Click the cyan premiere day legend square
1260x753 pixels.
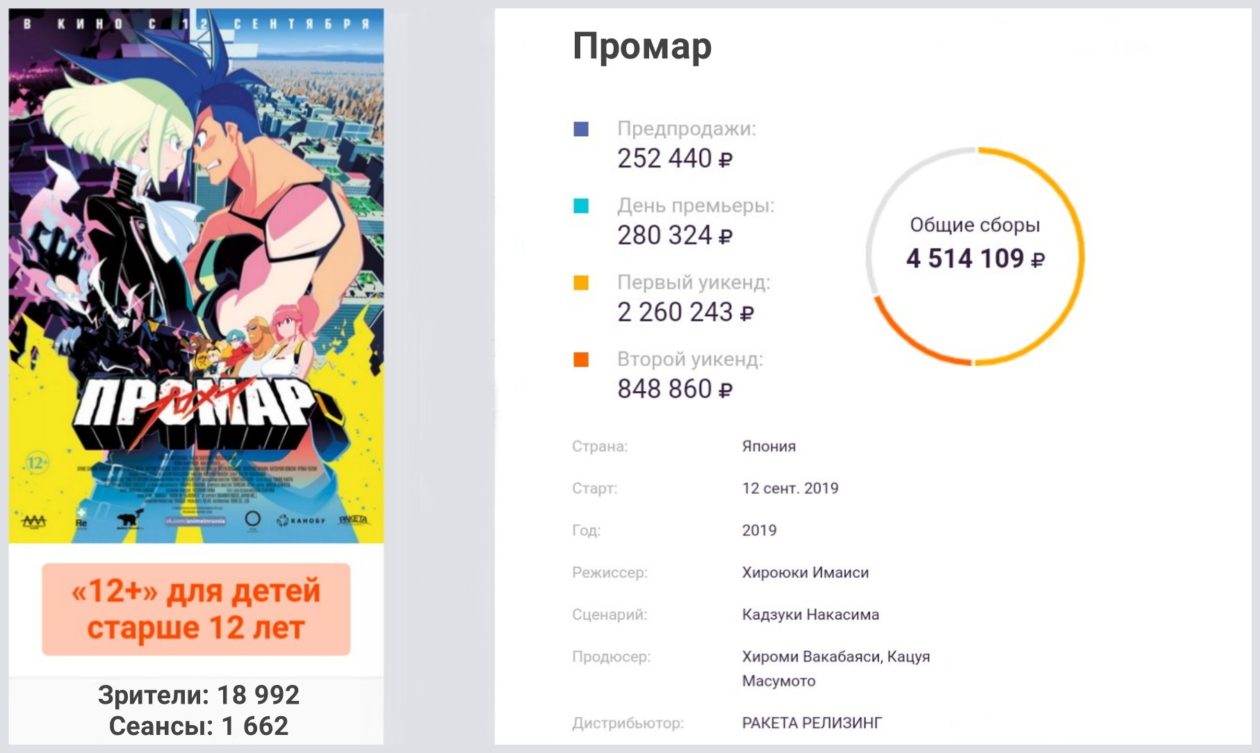(x=581, y=206)
